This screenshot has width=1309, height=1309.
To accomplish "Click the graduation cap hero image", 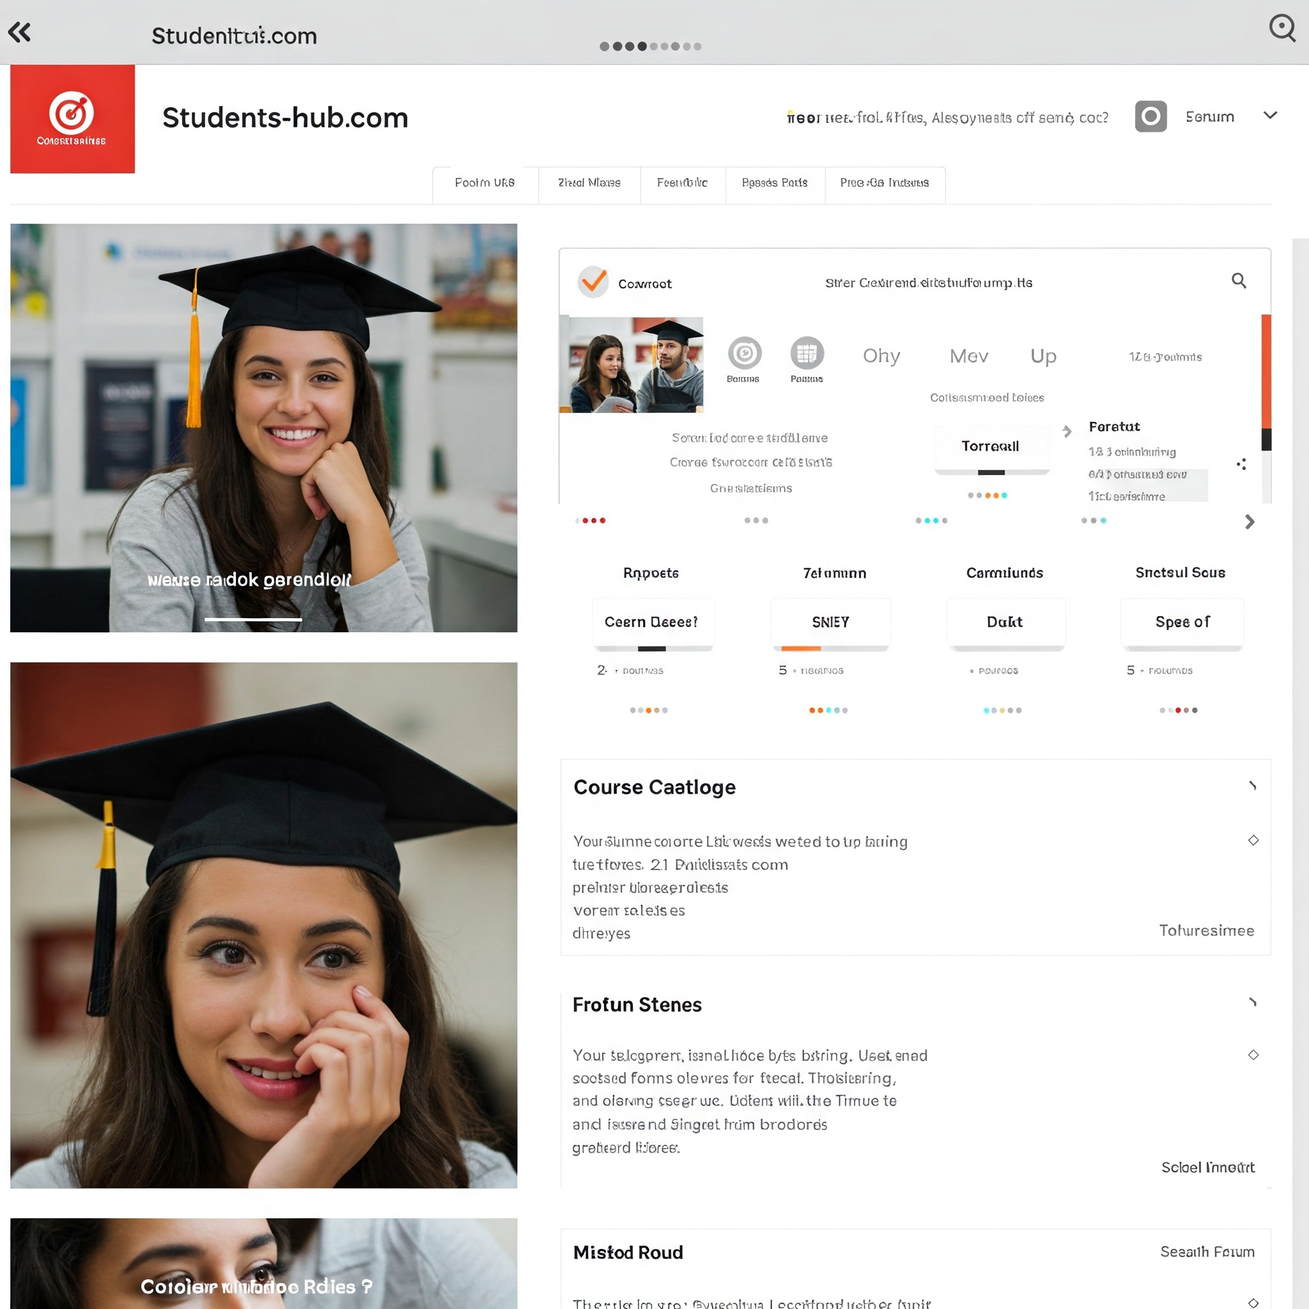I will [x=263, y=427].
